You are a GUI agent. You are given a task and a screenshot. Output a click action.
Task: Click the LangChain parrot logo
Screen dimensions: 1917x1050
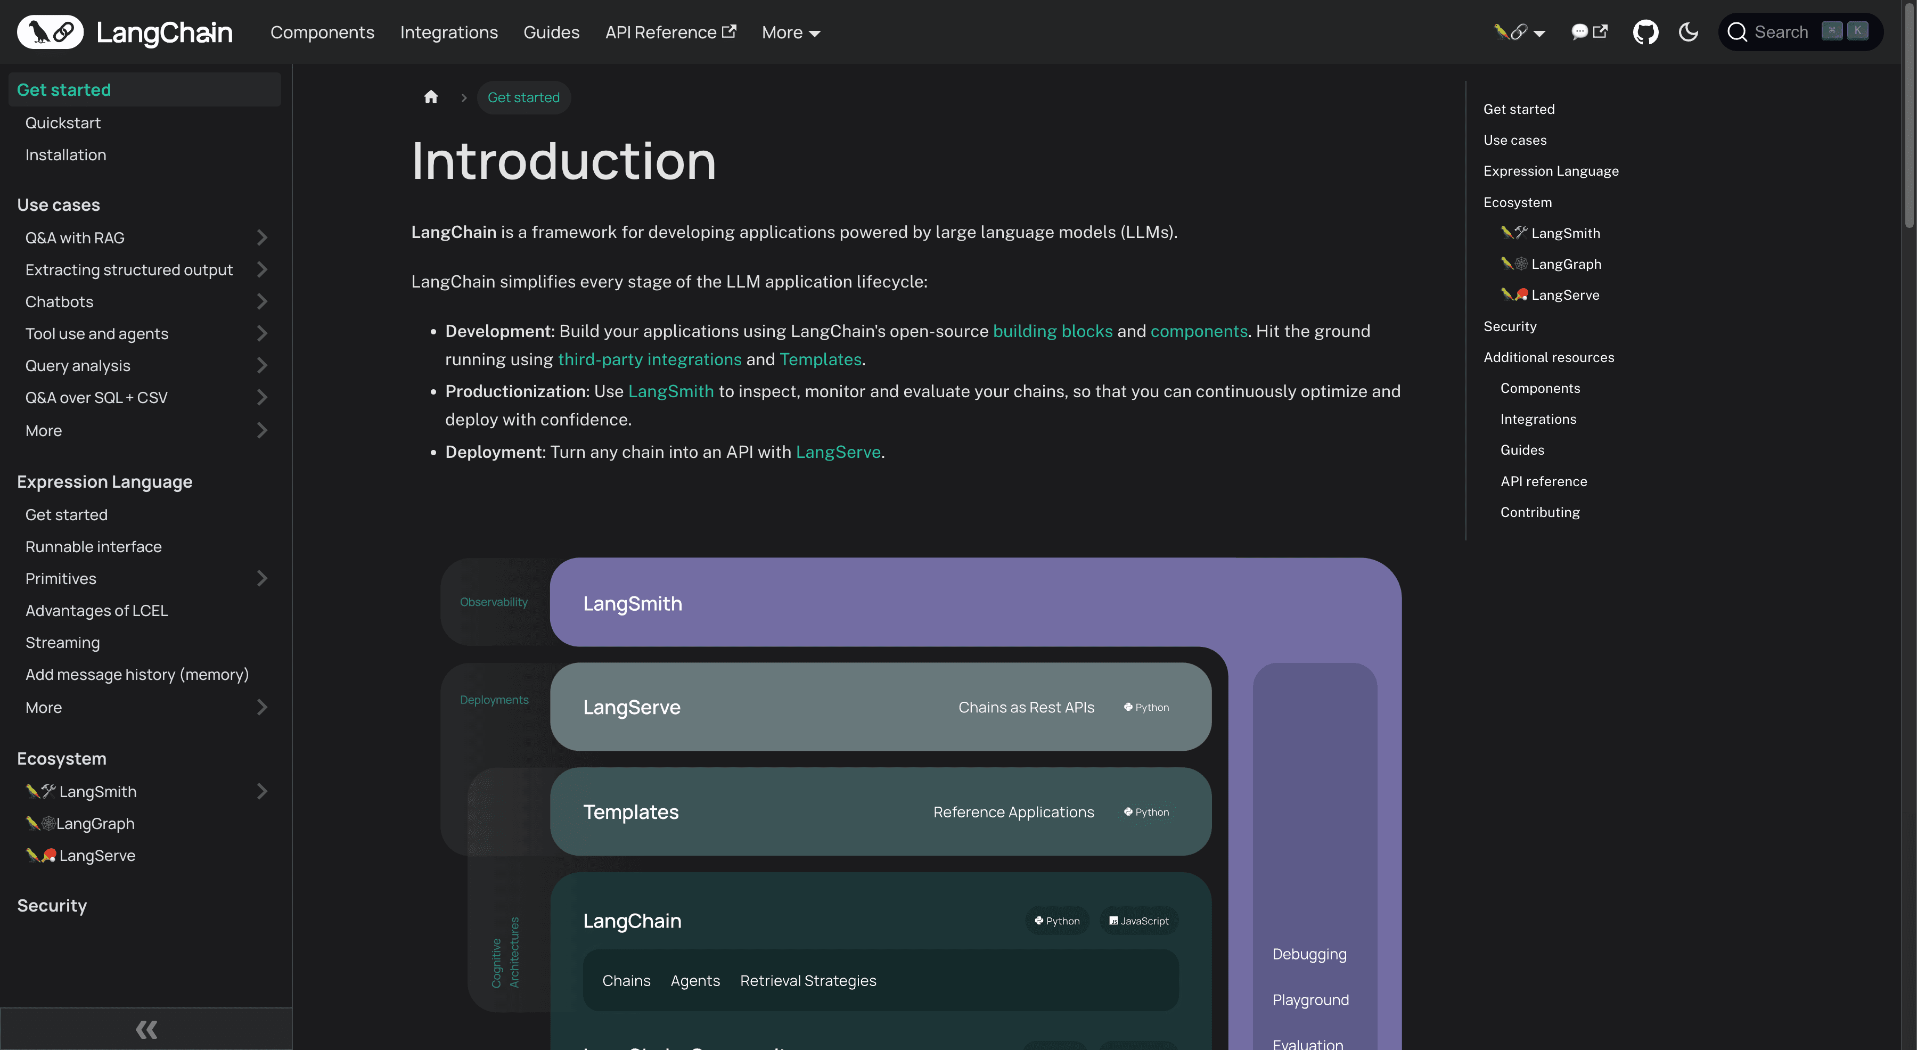[x=51, y=32]
